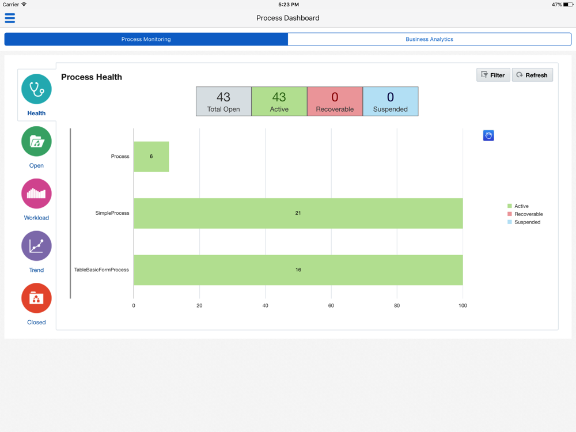Toggle Suspended series in the legend
576x432 pixels.
pyautogui.click(x=524, y=222)
